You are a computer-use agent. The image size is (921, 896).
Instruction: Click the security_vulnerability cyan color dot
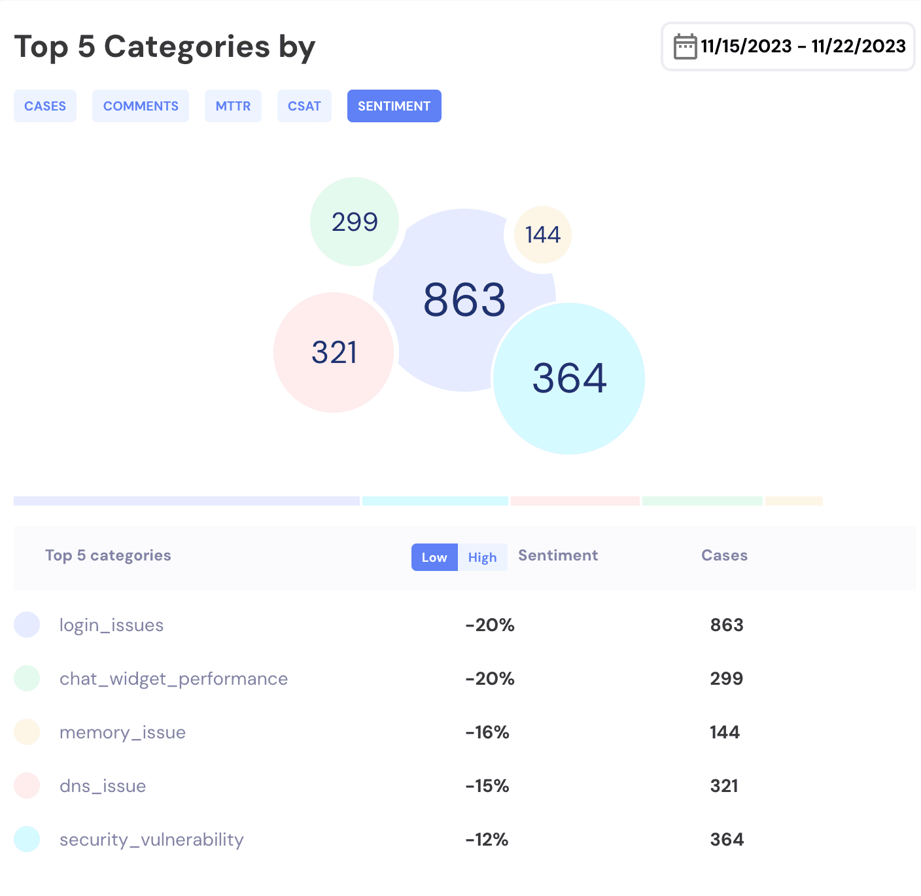click(27, 839)
